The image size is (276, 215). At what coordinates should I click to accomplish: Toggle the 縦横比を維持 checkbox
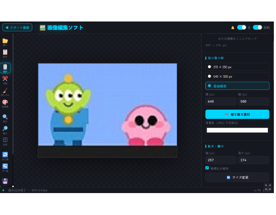tap(207, 168)
